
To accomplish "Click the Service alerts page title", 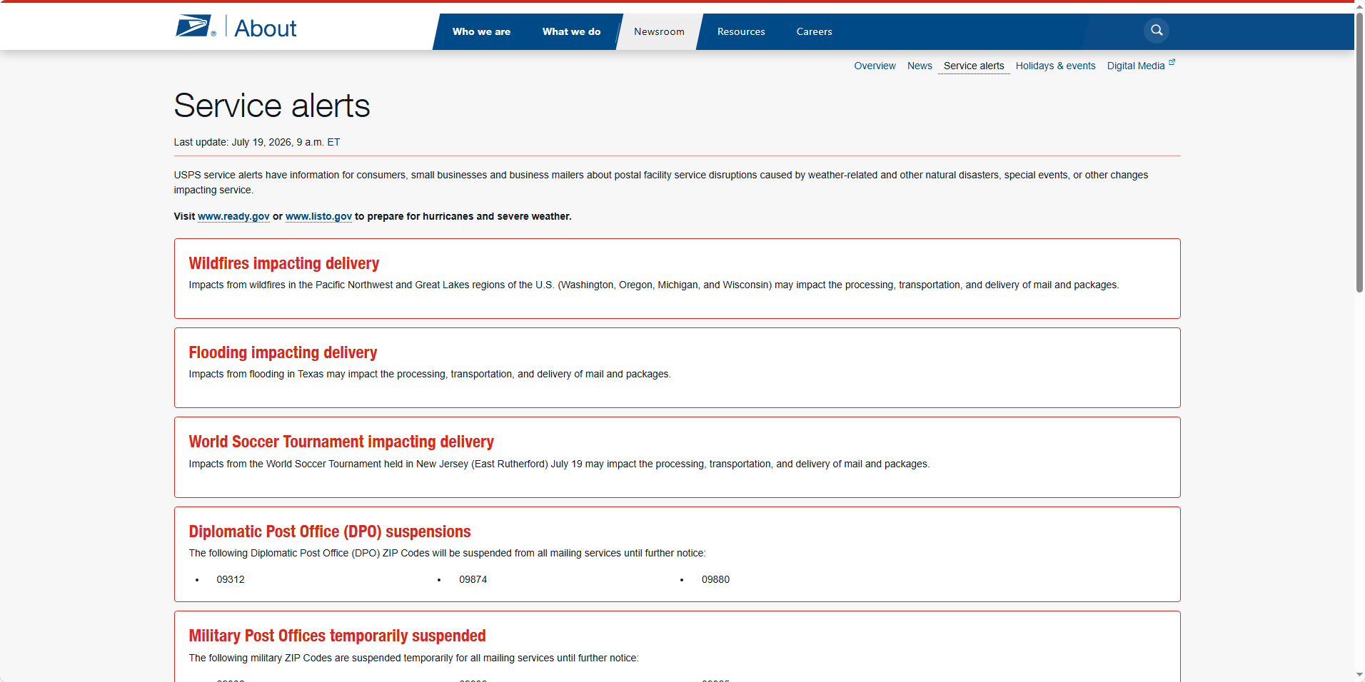I will click(x=272, y=106).
